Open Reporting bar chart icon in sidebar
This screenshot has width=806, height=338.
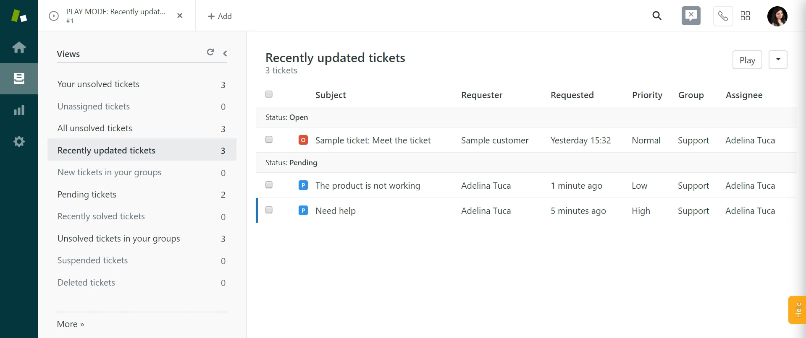[19, 110]
